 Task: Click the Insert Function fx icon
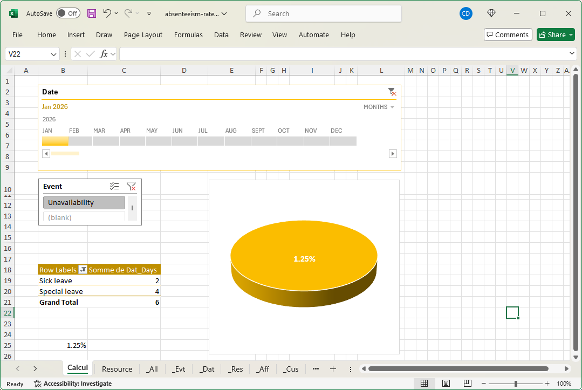coord(105,54)
